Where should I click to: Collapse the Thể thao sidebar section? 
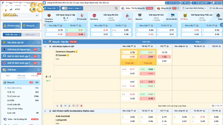click(x=38, y=70)
